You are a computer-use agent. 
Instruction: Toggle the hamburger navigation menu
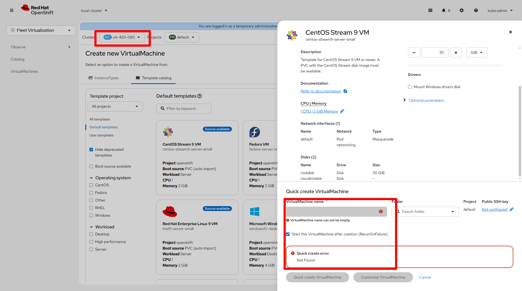coord(12,10)
